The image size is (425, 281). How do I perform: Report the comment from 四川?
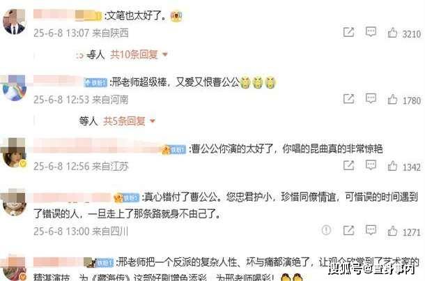[326, 230]
